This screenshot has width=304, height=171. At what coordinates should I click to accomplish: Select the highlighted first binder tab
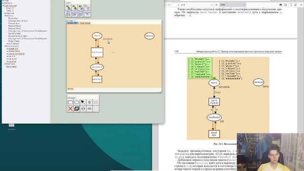click(x=73, y=23)
